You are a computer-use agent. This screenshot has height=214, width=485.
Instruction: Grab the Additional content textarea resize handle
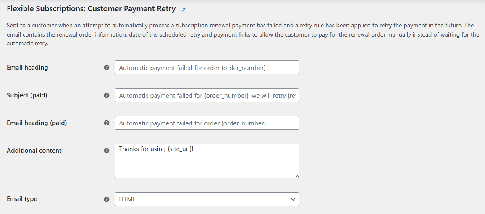coord(297,176)
